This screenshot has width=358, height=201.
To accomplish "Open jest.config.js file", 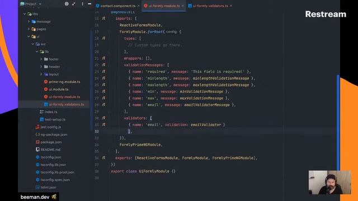I will [51, 127].
